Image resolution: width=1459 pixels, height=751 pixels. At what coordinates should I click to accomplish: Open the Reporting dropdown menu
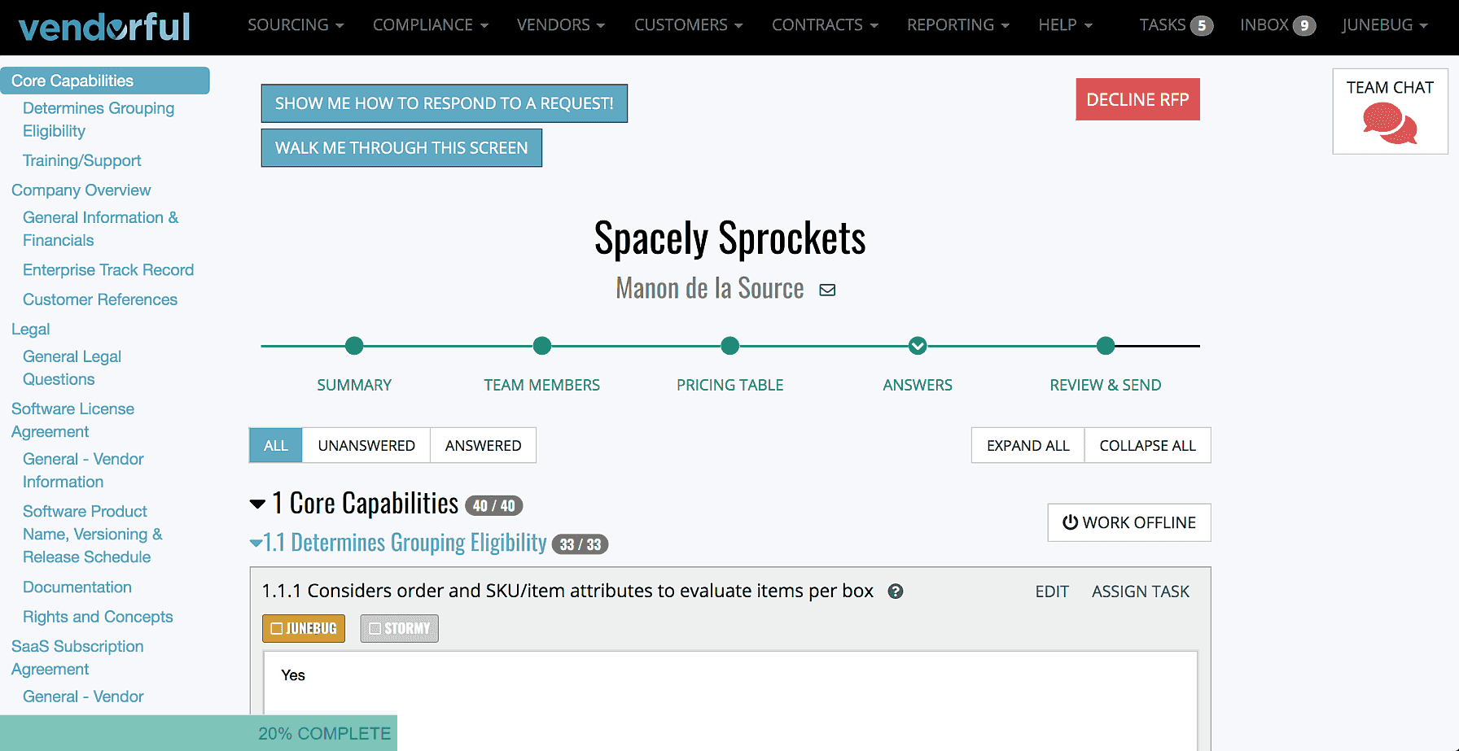(958, 25)
